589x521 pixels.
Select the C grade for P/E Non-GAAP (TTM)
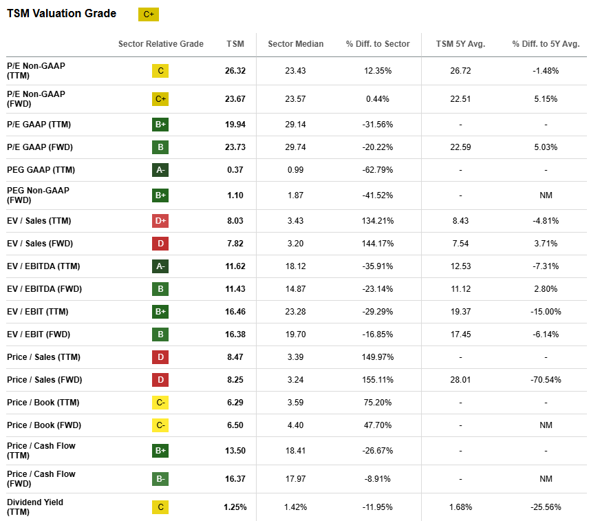tap(160, 70)
